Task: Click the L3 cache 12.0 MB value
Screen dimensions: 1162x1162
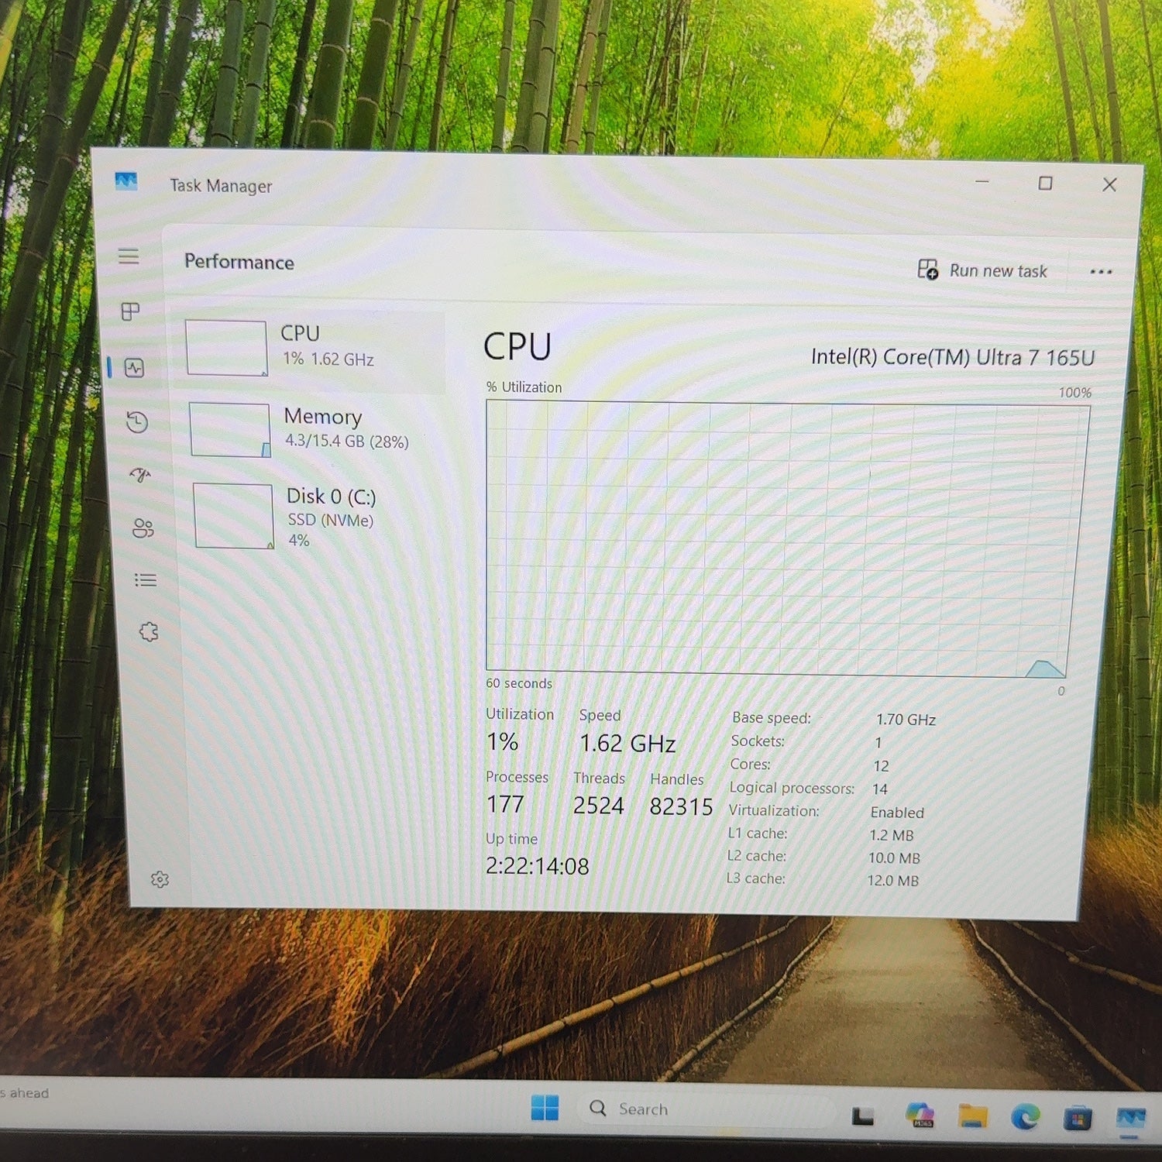Action: 892,881
